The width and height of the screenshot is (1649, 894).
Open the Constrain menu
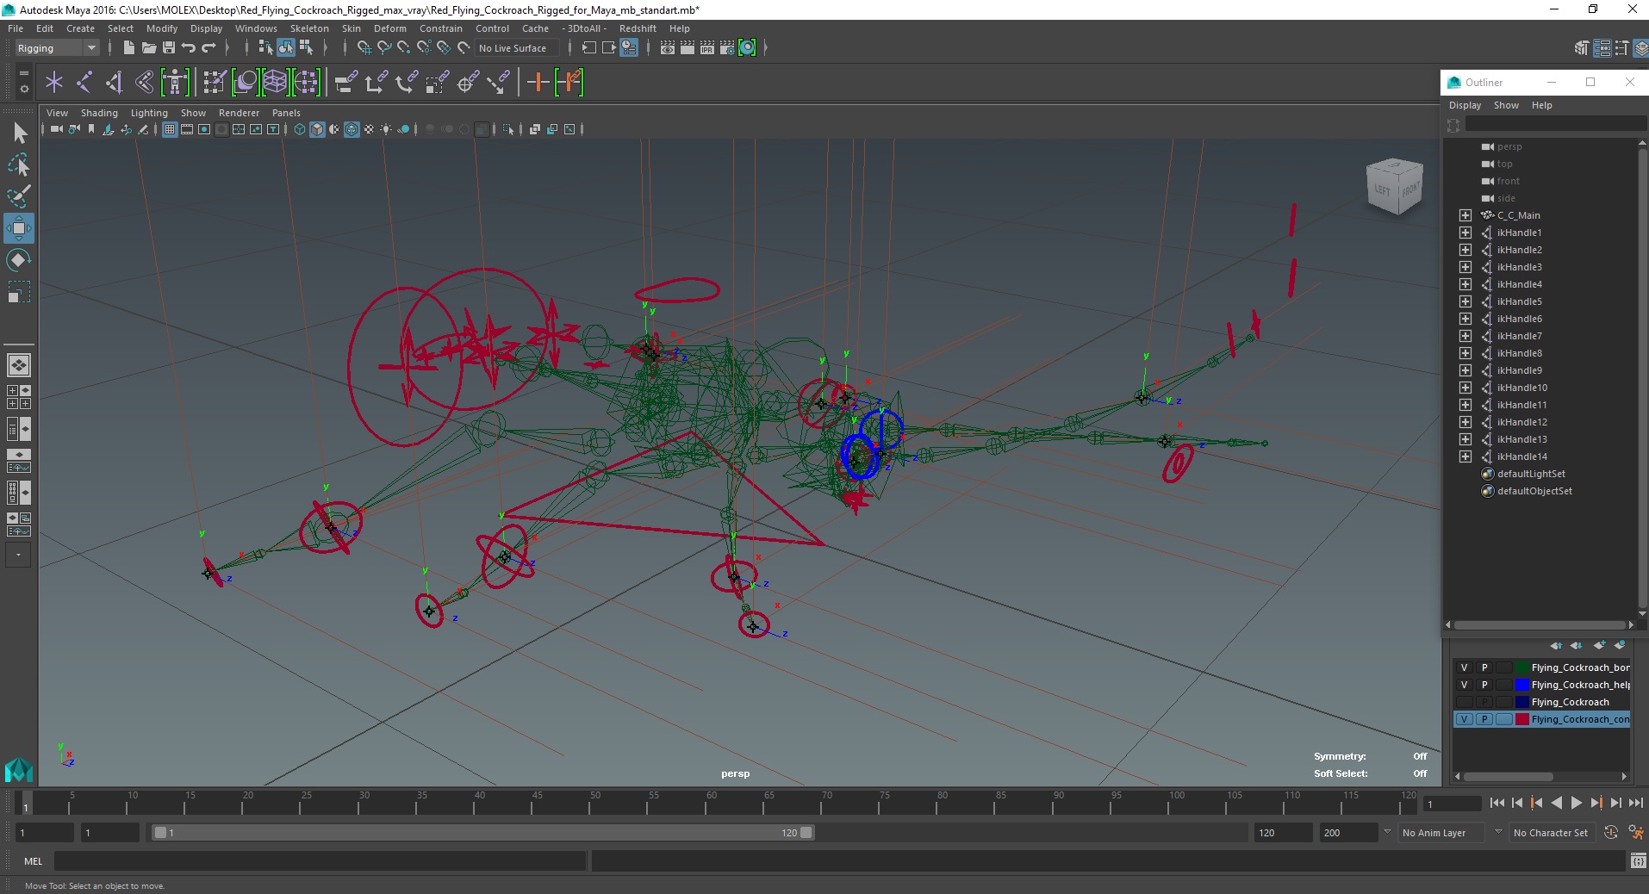tap(441, 28)
